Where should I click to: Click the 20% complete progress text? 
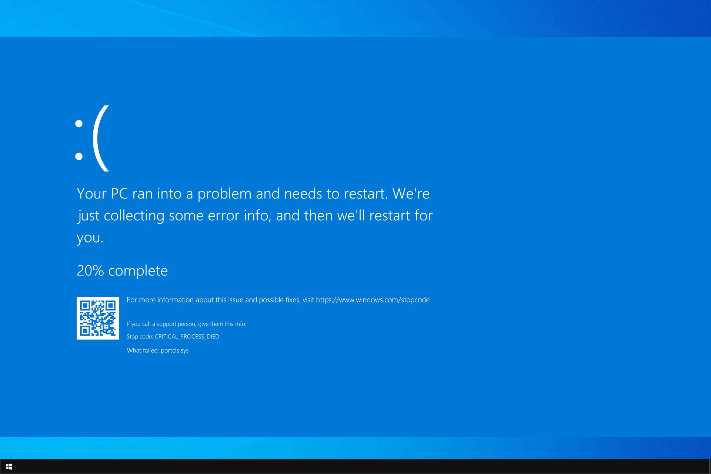[122, 271]
